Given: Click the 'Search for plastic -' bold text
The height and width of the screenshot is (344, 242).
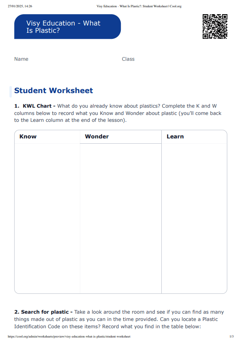Looking at the screenshot, I should pos(47,312).
